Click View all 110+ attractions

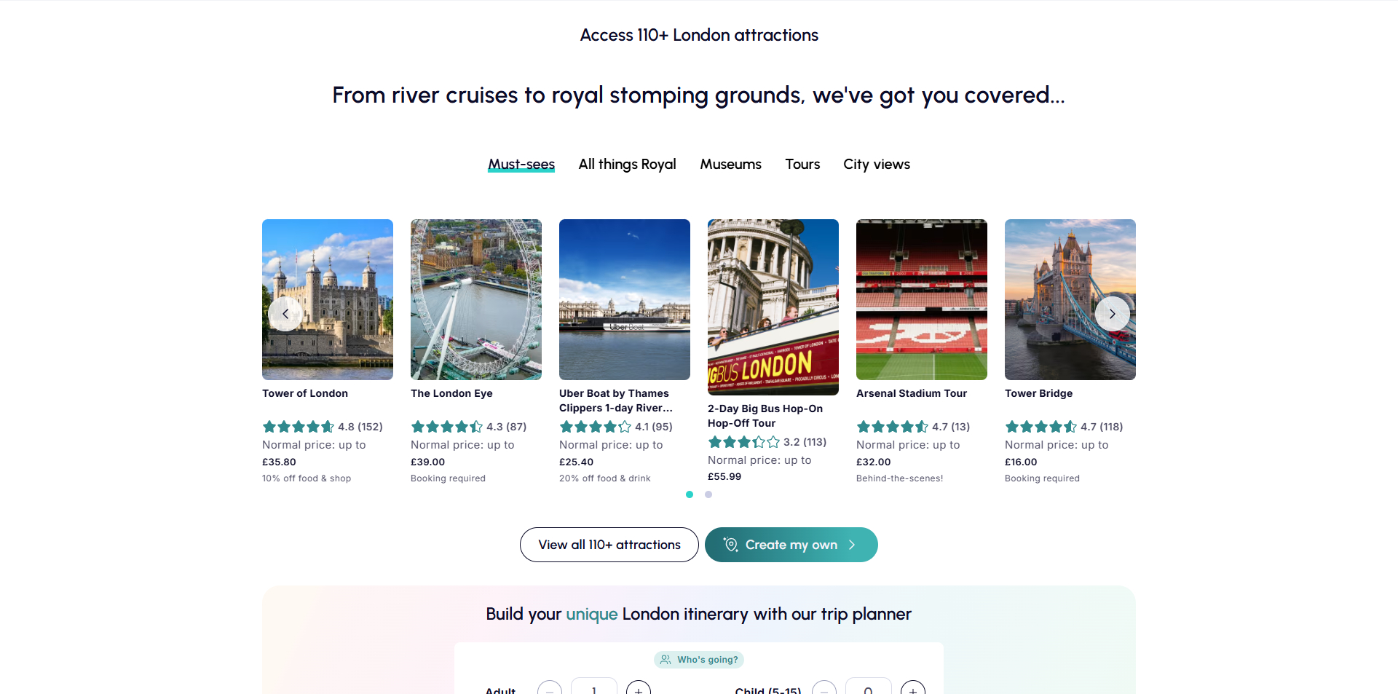point(609,544)
